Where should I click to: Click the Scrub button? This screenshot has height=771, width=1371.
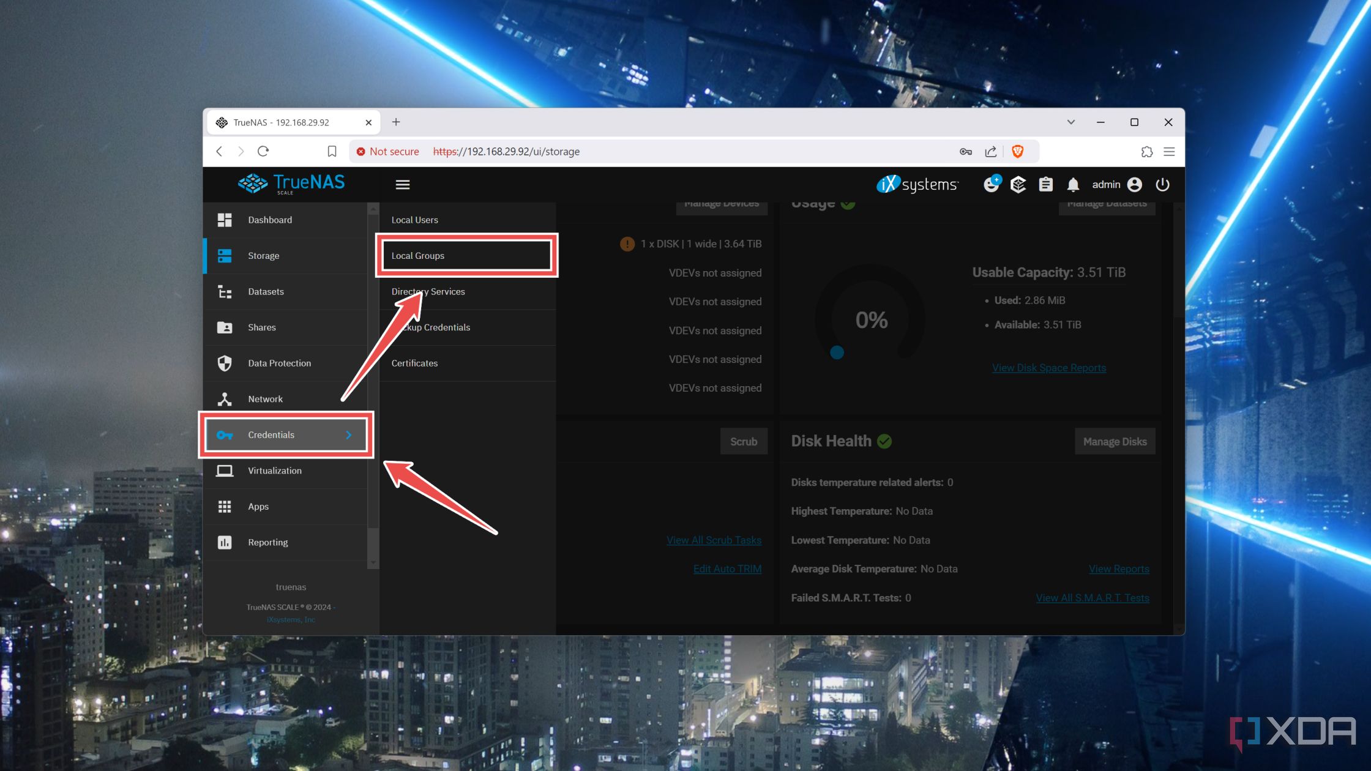[x=744, y=442]
